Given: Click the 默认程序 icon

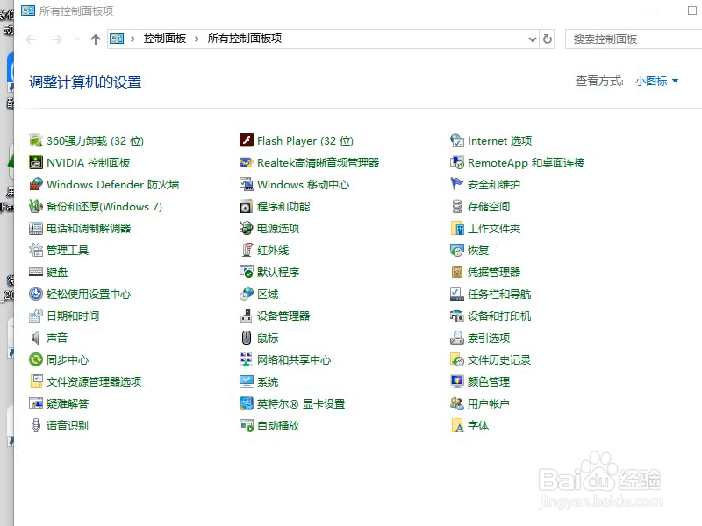Looking at the screenshot, I should tap(247, 272).
